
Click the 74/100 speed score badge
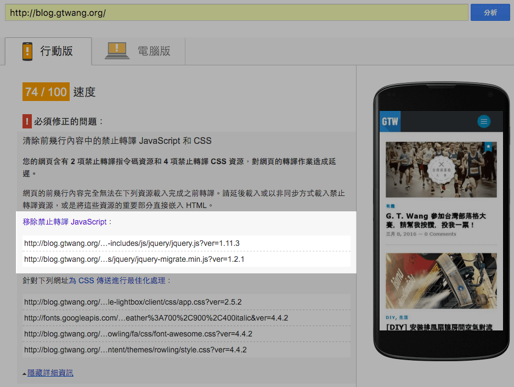pyautogui.click(x=44, y=92)
